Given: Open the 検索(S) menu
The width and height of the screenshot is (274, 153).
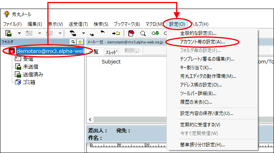Looking at the screenshot, I should tap(101, 24).
